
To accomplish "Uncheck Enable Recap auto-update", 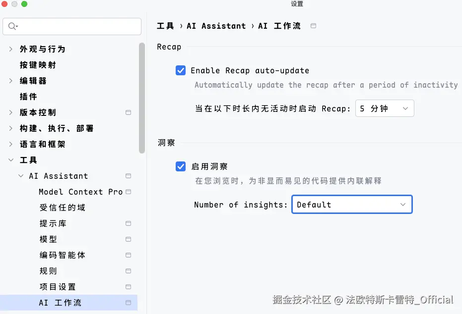I will pos(181,70).
